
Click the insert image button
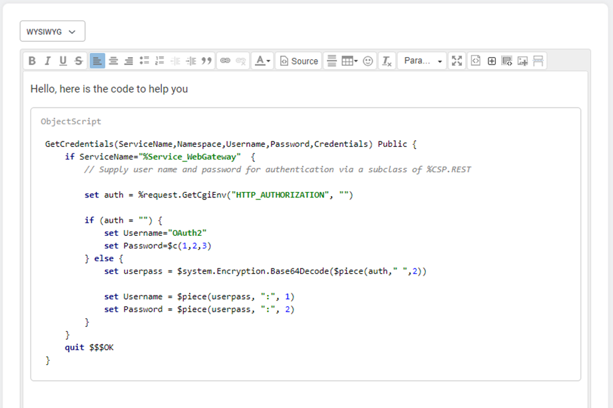coord(522,61)
